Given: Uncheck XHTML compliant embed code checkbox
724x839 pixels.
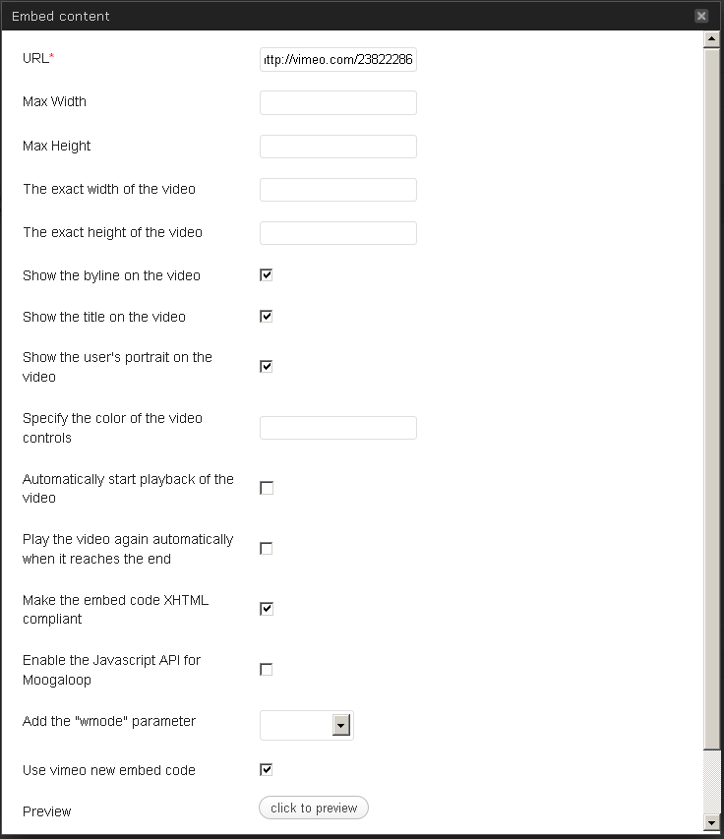Looking at the screenshot, I should 266,609.
